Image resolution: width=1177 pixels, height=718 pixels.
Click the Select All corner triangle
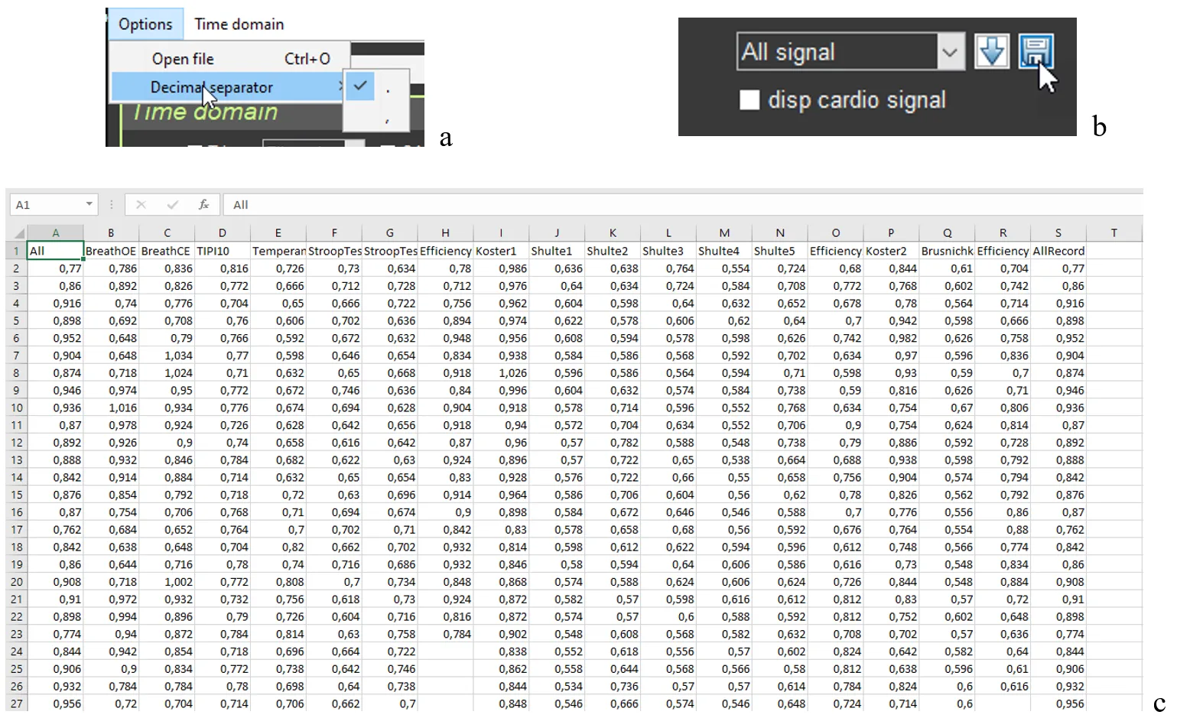[19, 233]
